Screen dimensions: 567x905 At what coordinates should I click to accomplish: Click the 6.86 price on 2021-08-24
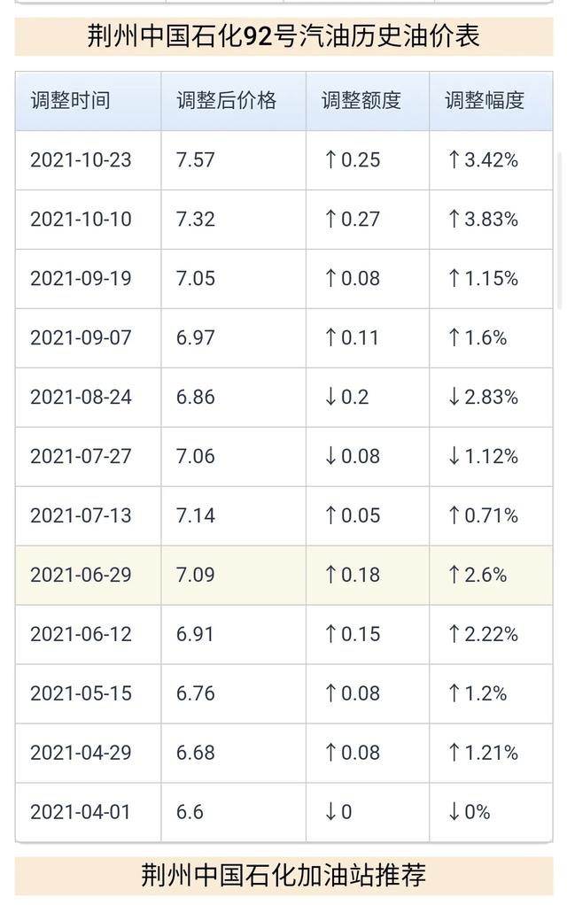point(196,397)
